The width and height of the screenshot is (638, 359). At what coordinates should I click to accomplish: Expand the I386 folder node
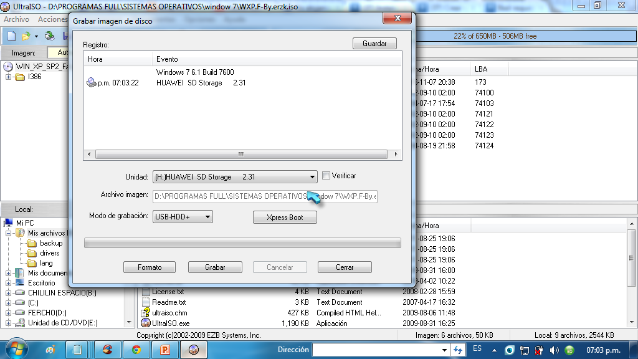point(8,77)
